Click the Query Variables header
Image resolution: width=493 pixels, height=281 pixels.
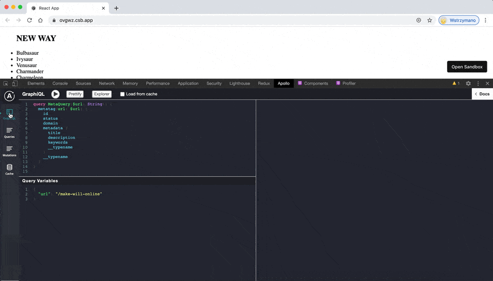(x=40, y=181)
